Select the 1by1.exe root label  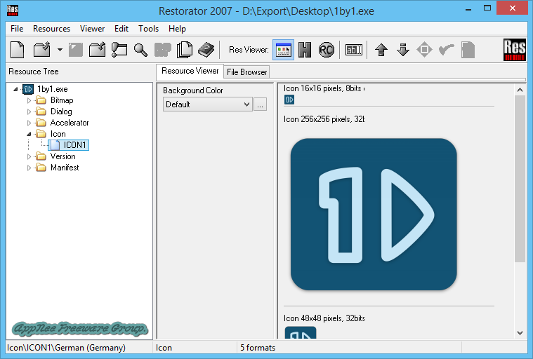[53, 89]
